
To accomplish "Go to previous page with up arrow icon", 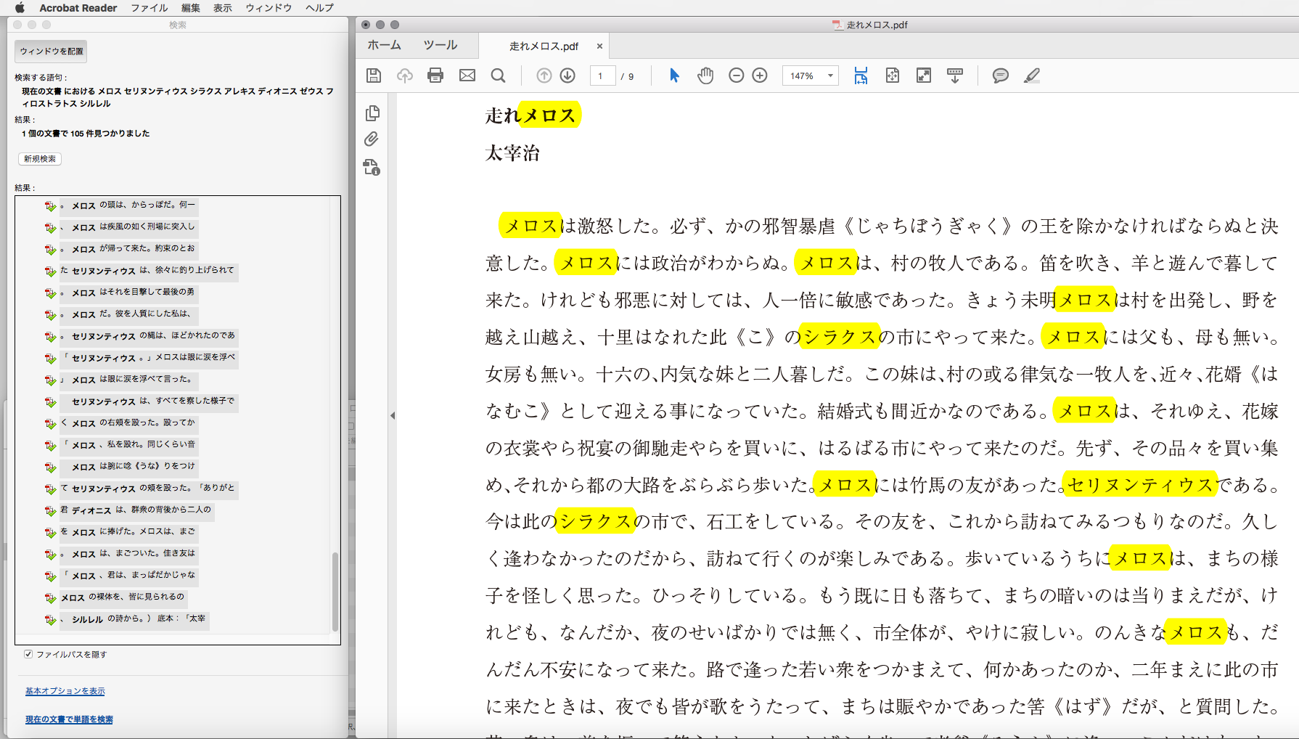I will [544, 75].
